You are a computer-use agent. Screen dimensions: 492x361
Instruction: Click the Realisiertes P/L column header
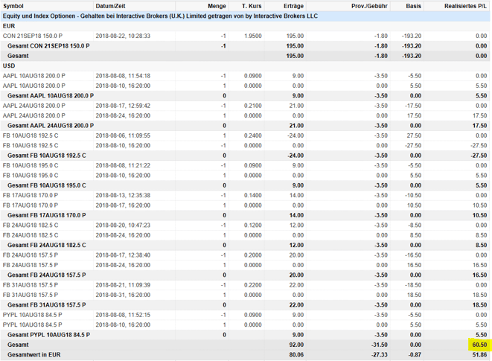coord(466,6)
